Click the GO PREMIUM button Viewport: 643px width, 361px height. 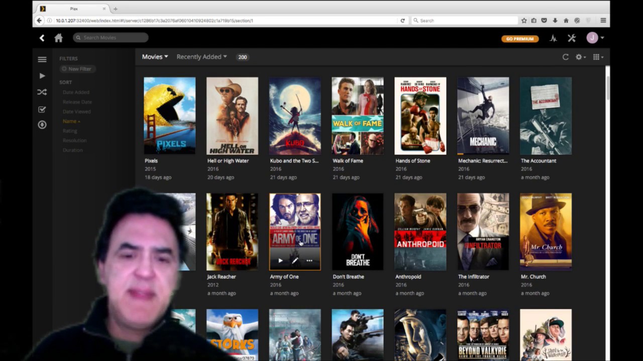coord(520,39)
